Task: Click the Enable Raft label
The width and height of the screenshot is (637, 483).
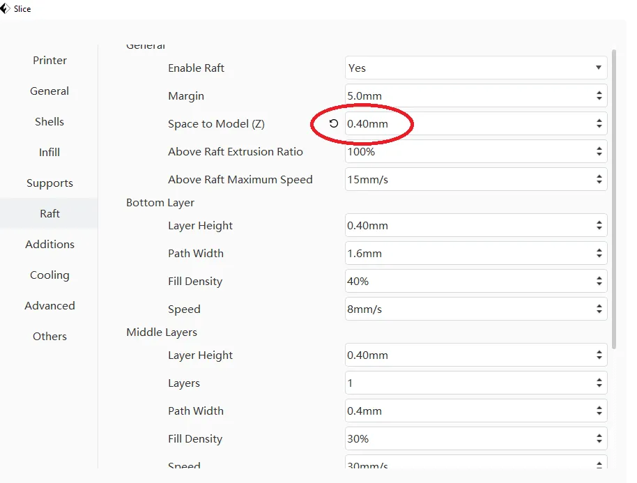Action: pyautogui.click(x=196, y=68)
